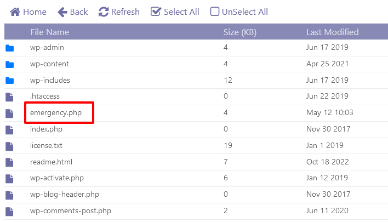Screen dimensions: 388x222
Task: Click the Refresh text label
Action: pos(125,12)
